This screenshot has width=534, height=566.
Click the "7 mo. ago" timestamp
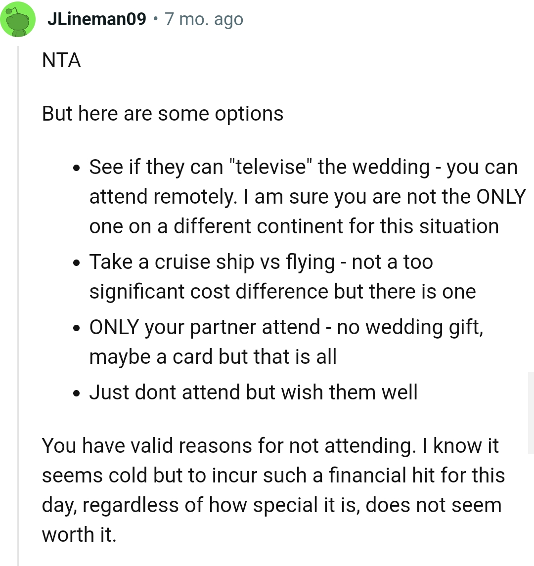pos(204,19)
